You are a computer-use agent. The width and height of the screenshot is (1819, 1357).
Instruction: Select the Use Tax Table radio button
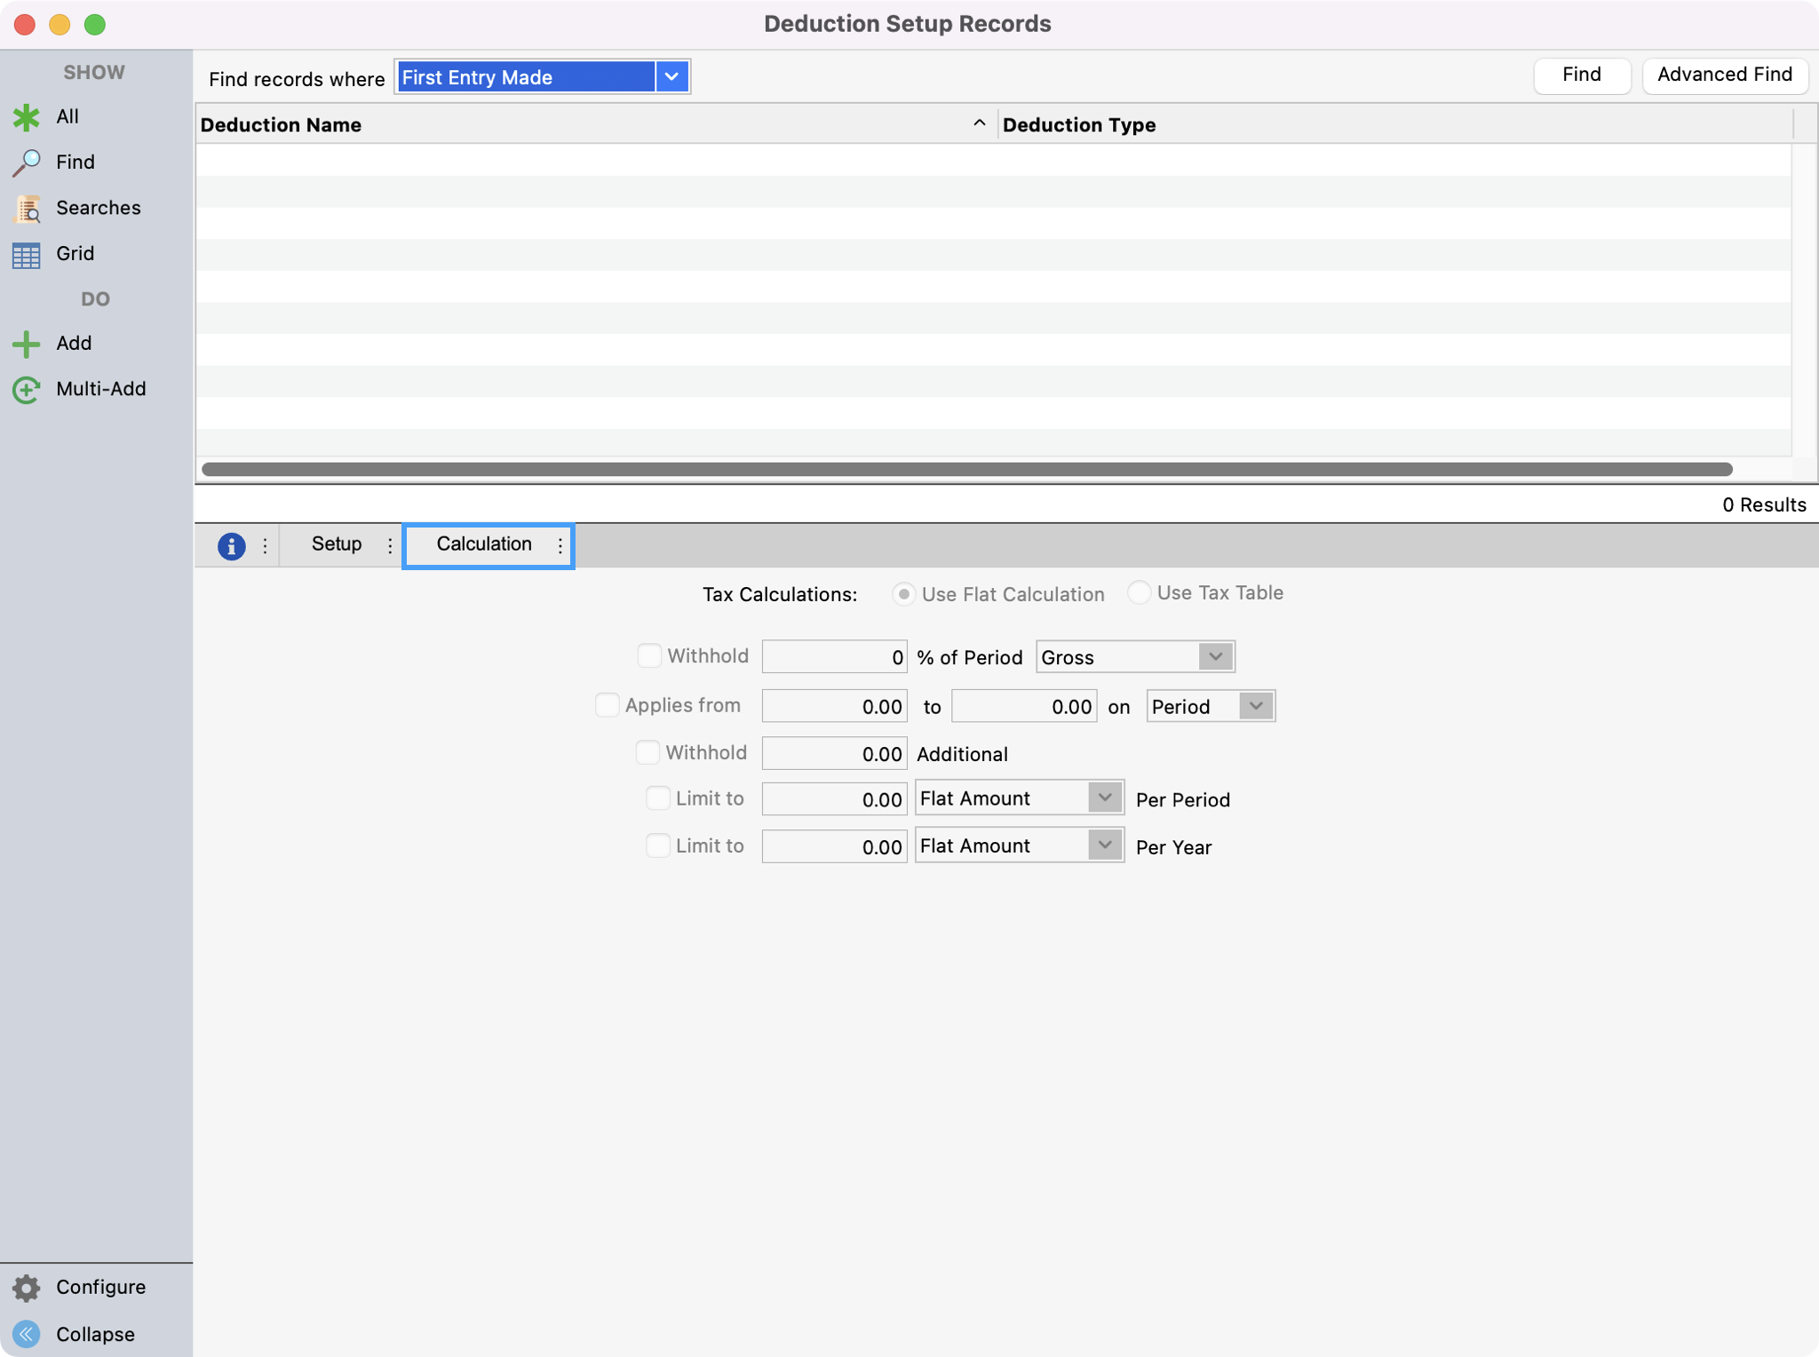[x=1139, y=592]
